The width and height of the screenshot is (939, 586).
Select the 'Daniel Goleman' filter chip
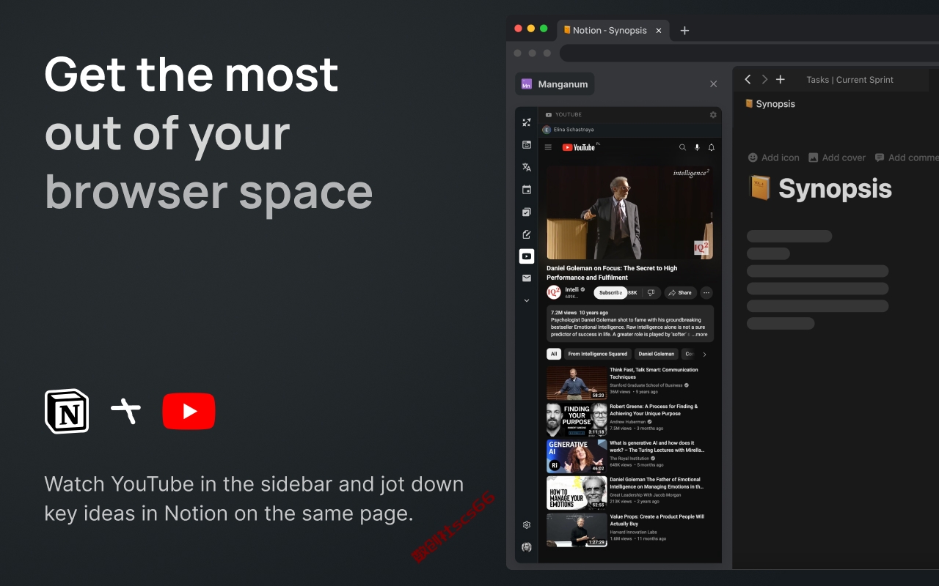(656, 354)
